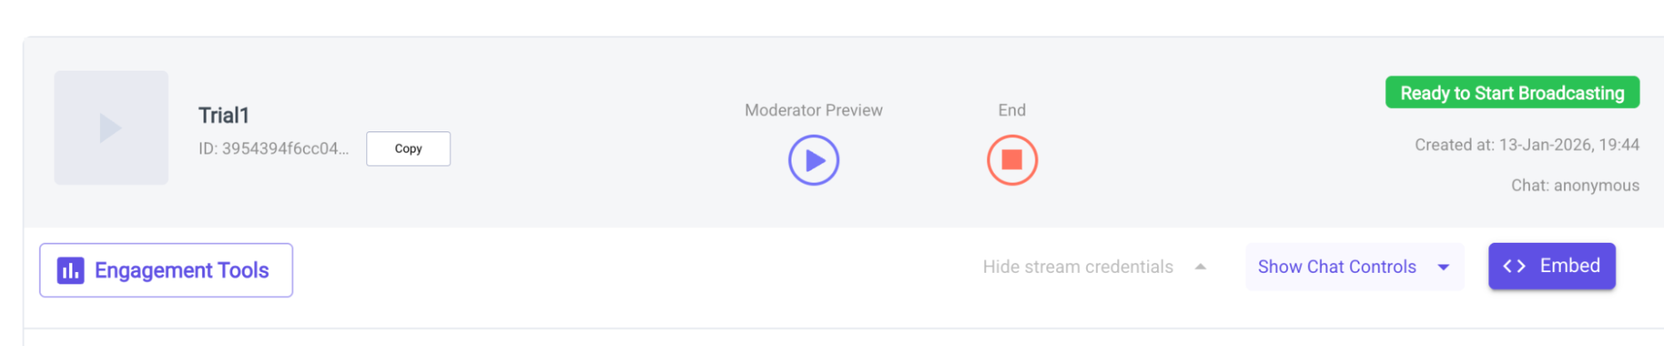1664x346 pixels.
Task: Click the bar chart icon in Engagement Tools
Action: pyautogui.click(x=71, y=270)
